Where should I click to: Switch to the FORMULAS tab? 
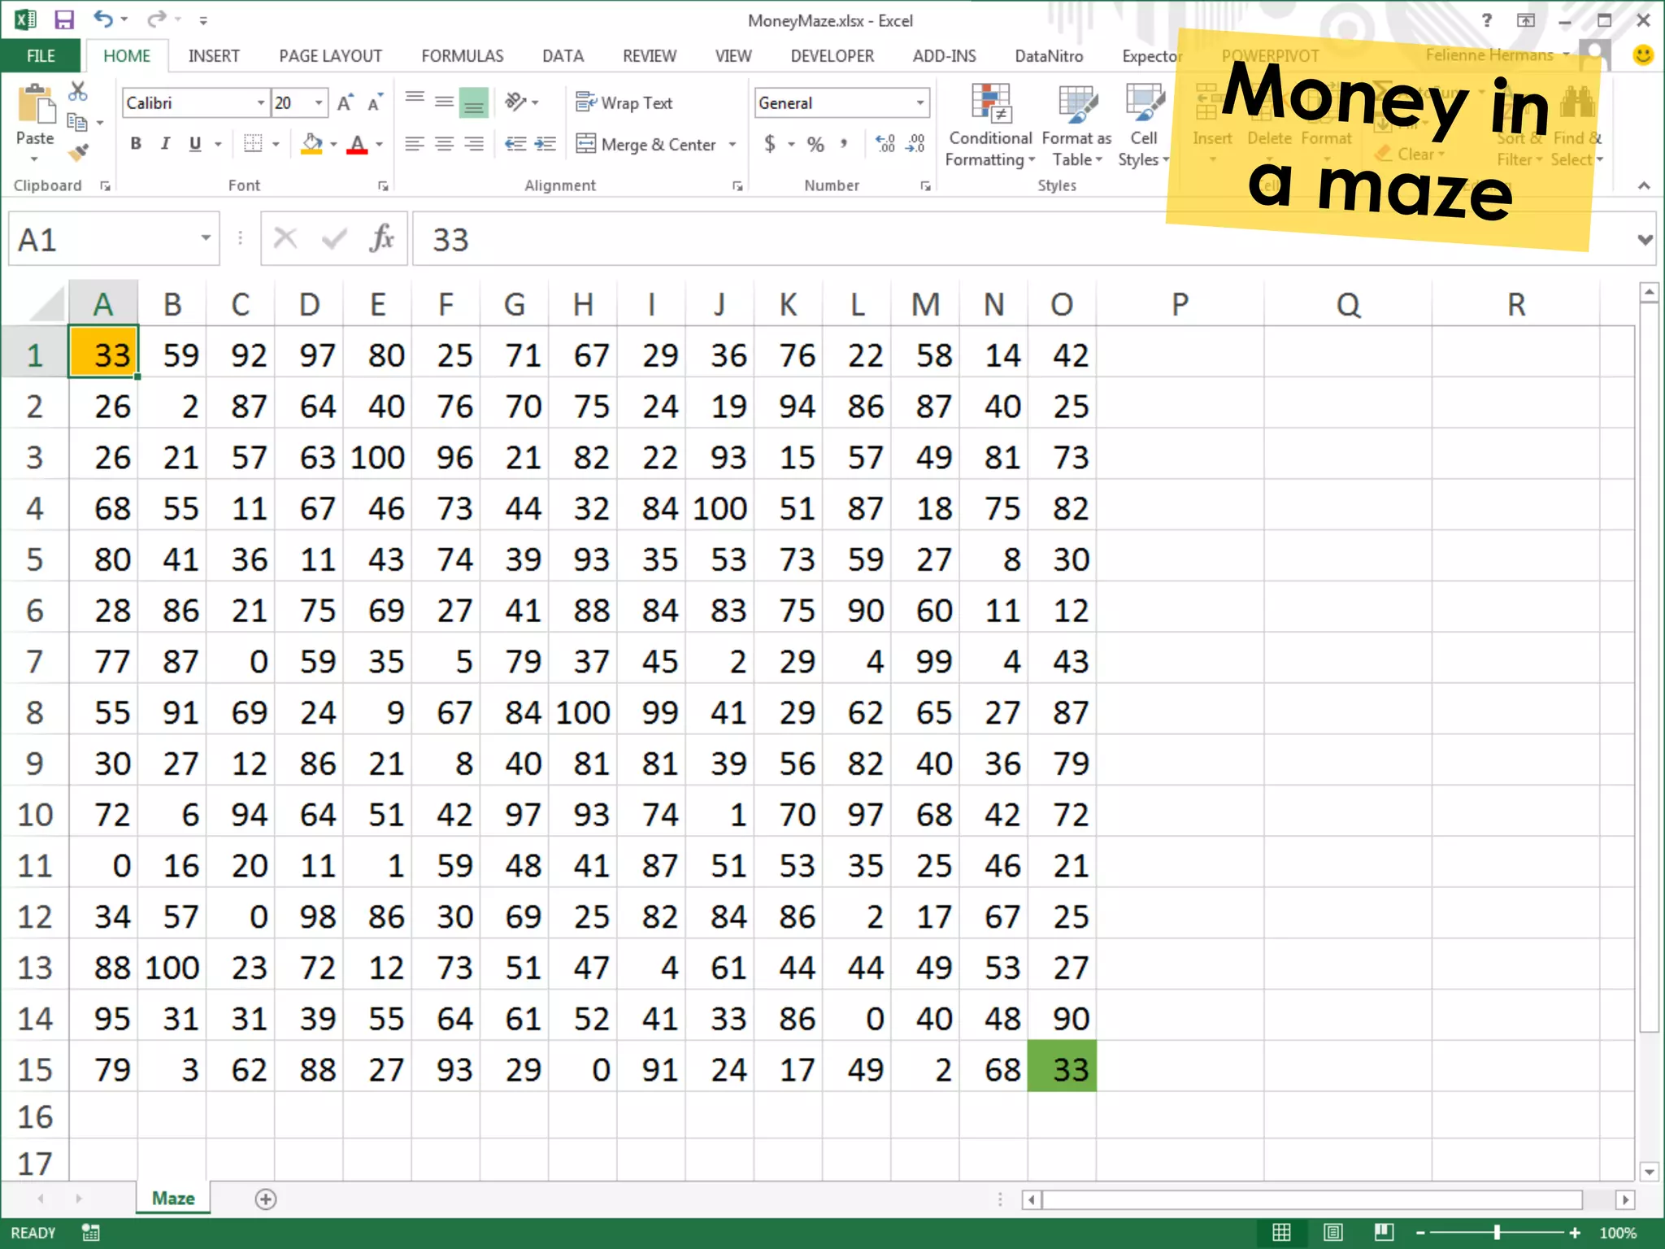462,55
